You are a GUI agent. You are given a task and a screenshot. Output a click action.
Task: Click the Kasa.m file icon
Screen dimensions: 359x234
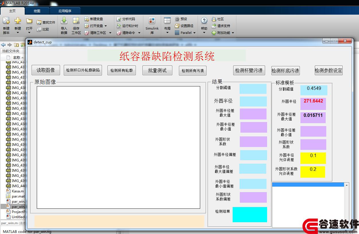[x=8, y=191]
